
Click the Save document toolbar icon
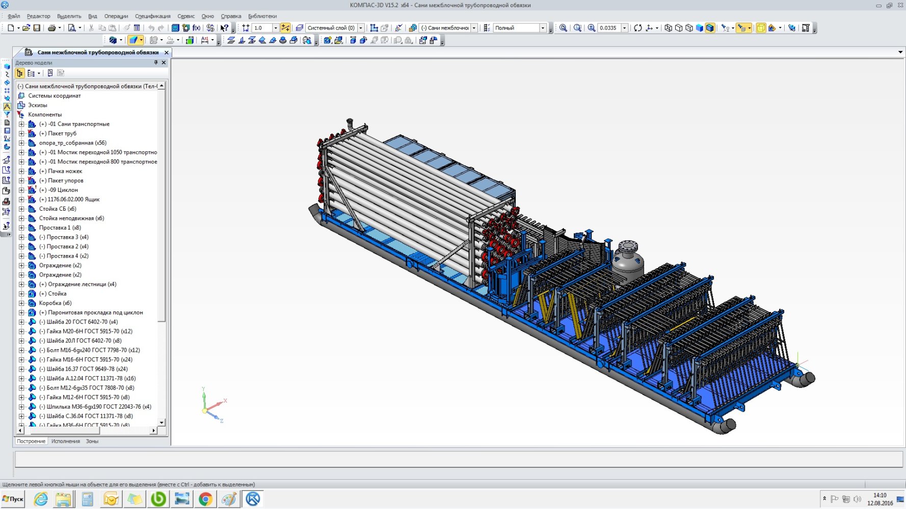click(x=37, y=28)
